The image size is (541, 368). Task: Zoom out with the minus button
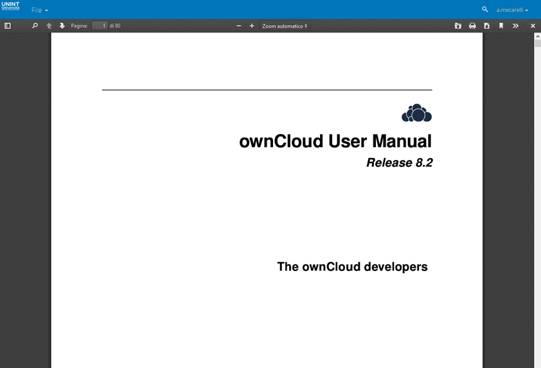click(238, 26)
